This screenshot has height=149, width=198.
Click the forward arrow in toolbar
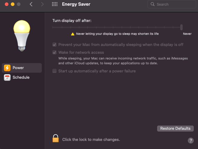pos(42,5)
